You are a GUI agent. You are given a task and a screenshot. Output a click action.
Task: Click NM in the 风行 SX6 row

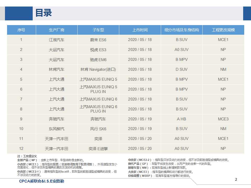click(223, 129)
